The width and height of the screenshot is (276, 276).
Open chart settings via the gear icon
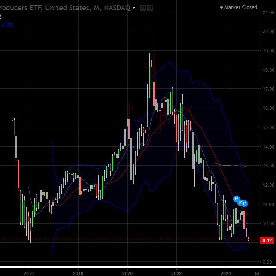[150, 8]
